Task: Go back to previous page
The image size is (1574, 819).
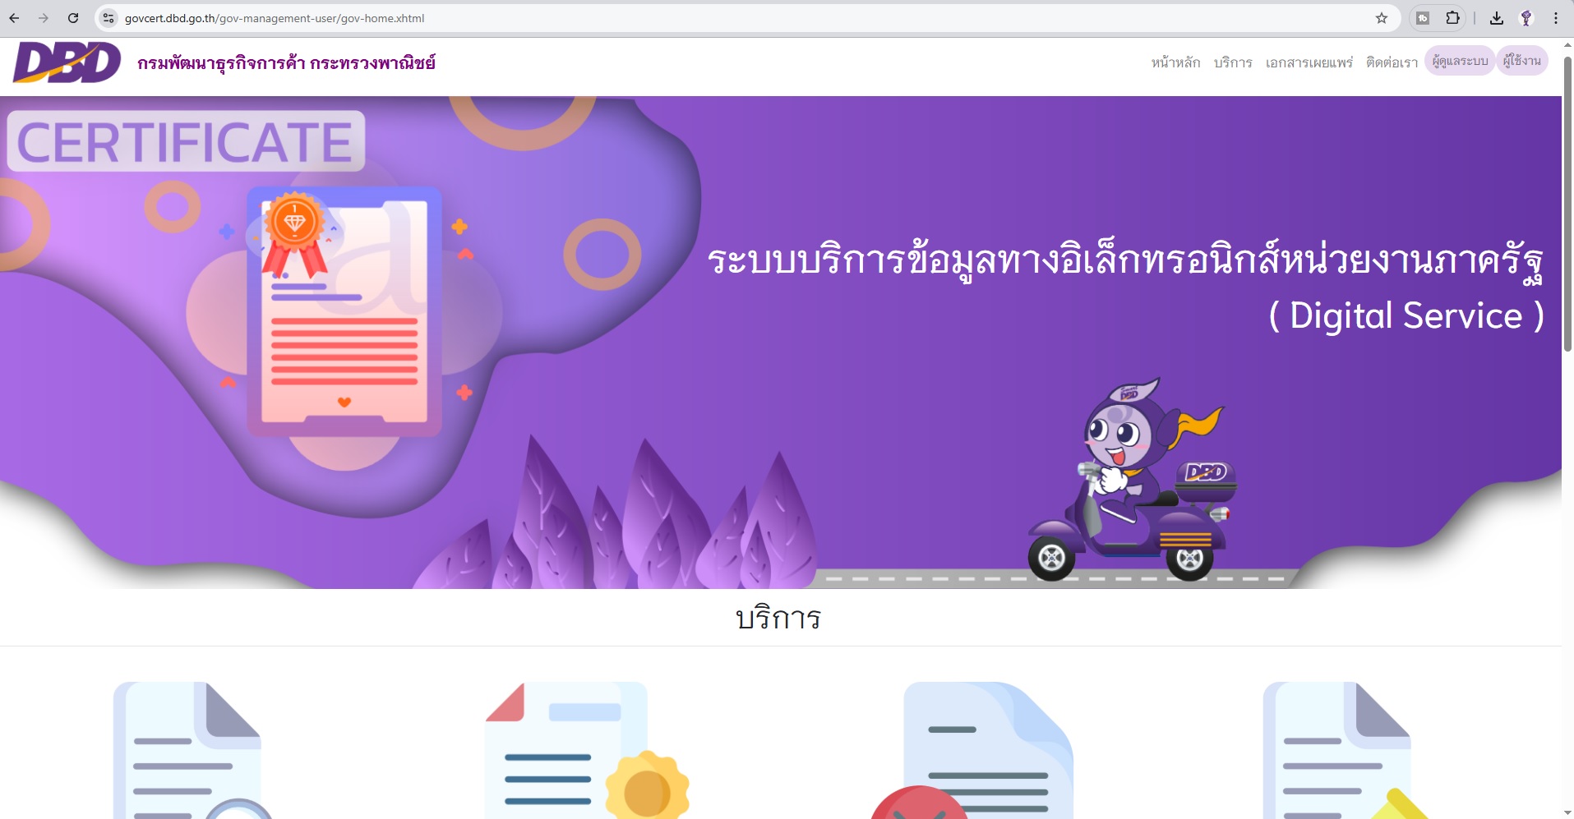Action: (14, 18)
